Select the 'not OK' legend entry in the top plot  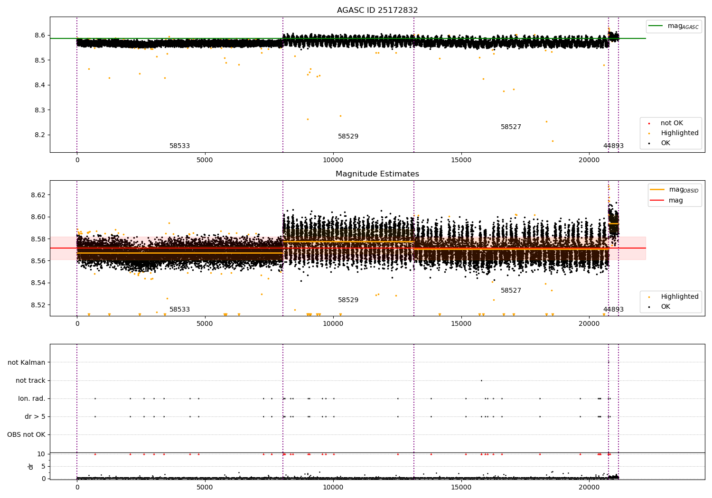point(672,123)
